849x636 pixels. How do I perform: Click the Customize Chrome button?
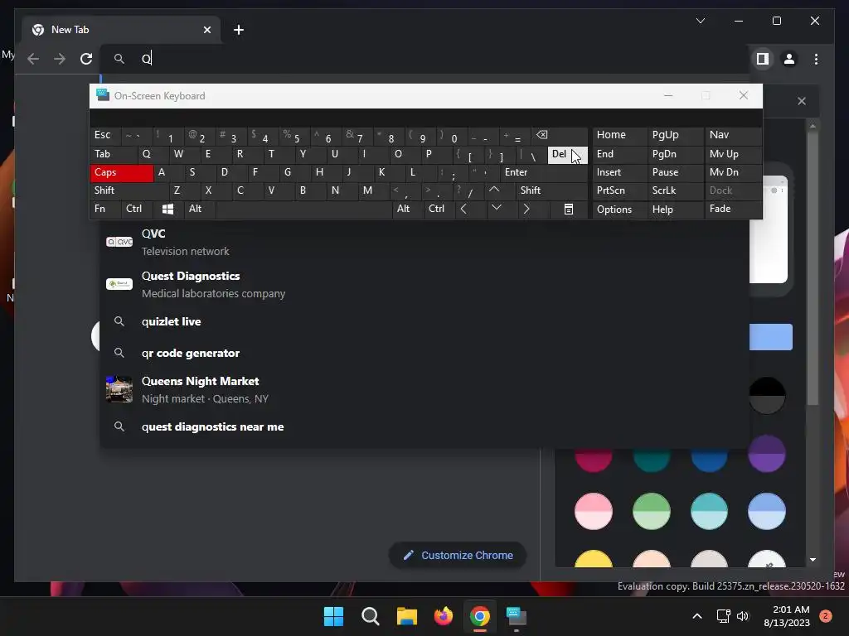(x=458, y=556)
